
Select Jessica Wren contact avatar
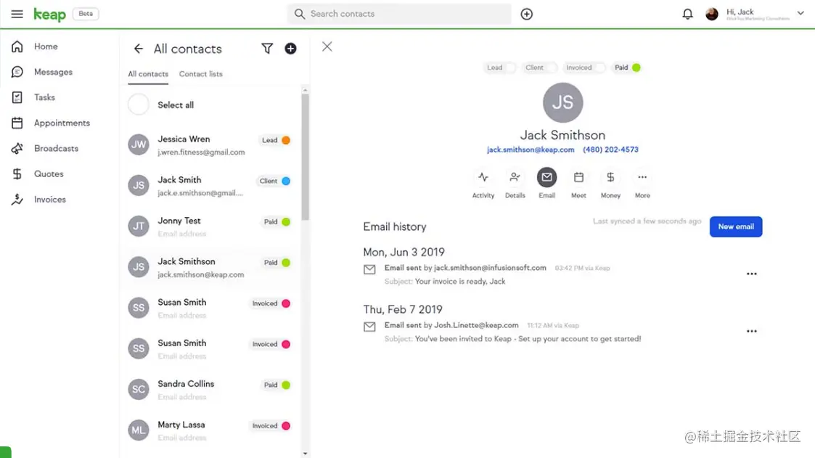[139, 144]
